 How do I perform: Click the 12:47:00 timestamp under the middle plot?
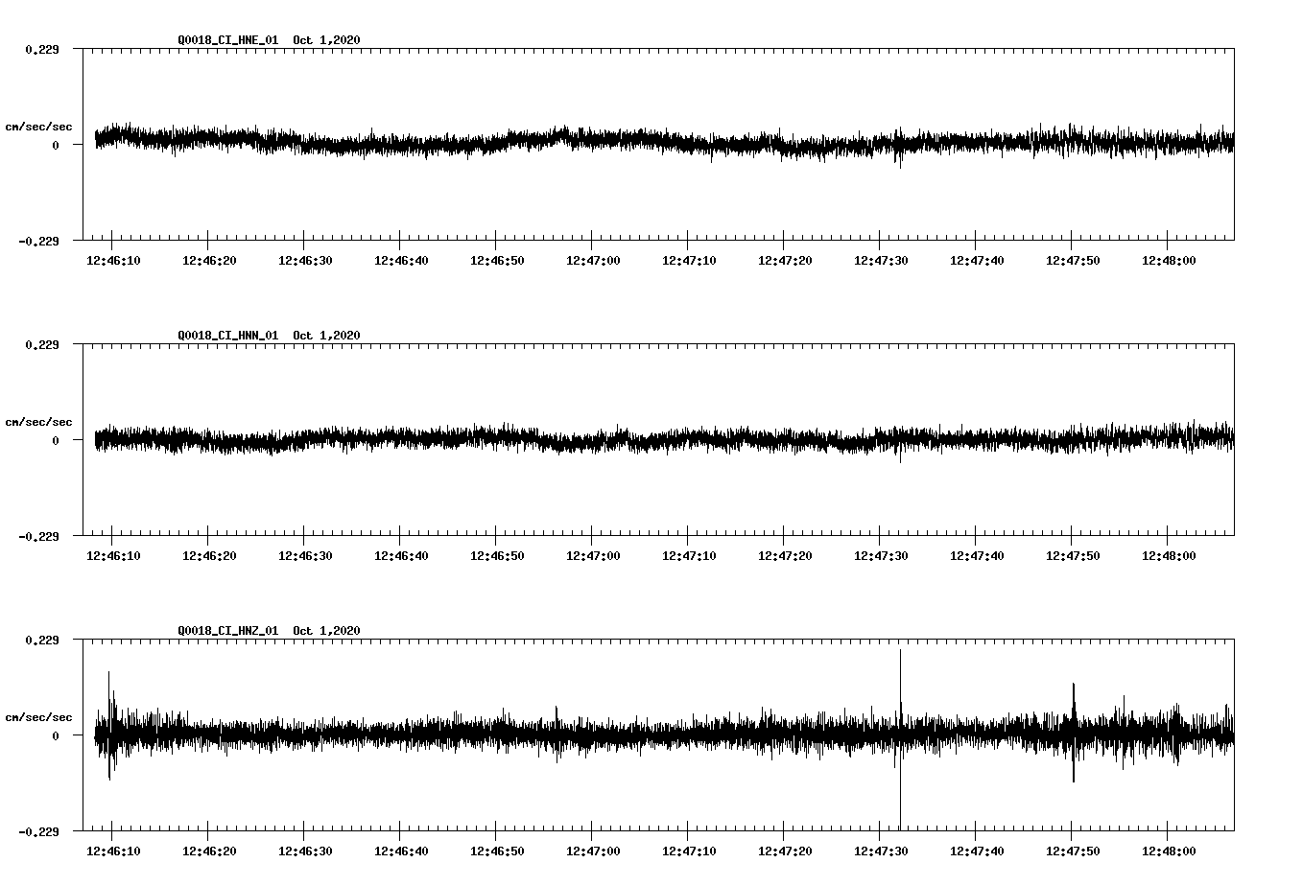[x=594, y=552]
